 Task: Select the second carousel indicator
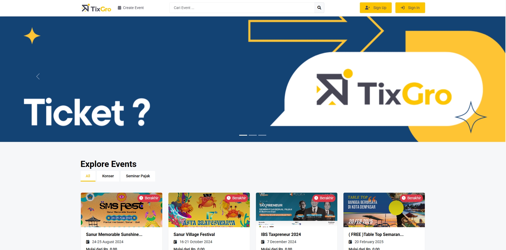[253, 135]
